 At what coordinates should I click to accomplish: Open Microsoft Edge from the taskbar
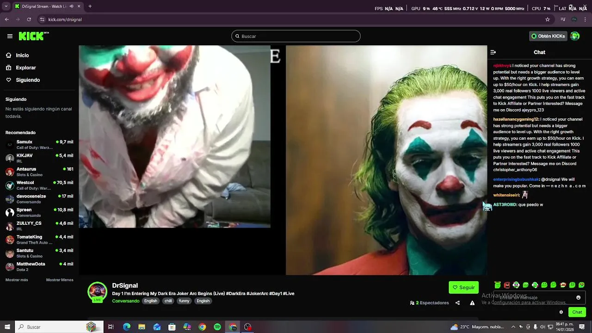point(127,327)
